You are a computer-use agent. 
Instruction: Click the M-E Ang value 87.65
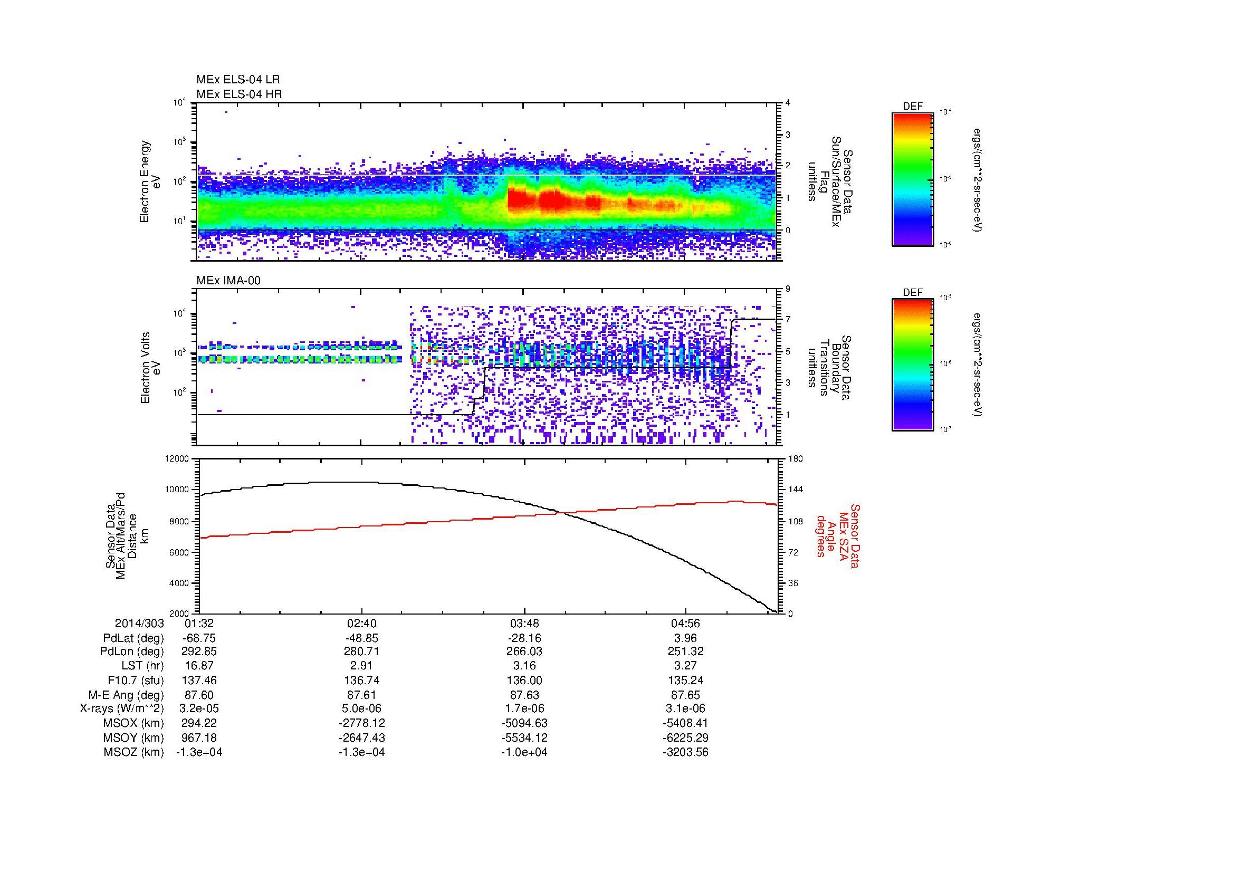pos(686,695)
